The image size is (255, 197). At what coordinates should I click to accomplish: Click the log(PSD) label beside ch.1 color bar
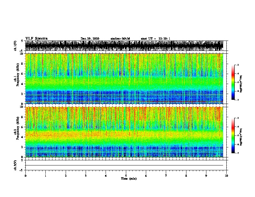click(x=241, y=84)
